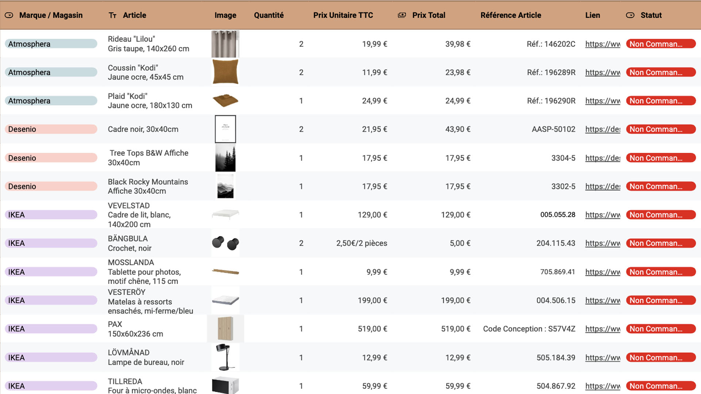Select the unit price 199,00 € for VESTERÖY

coord(372,300)
